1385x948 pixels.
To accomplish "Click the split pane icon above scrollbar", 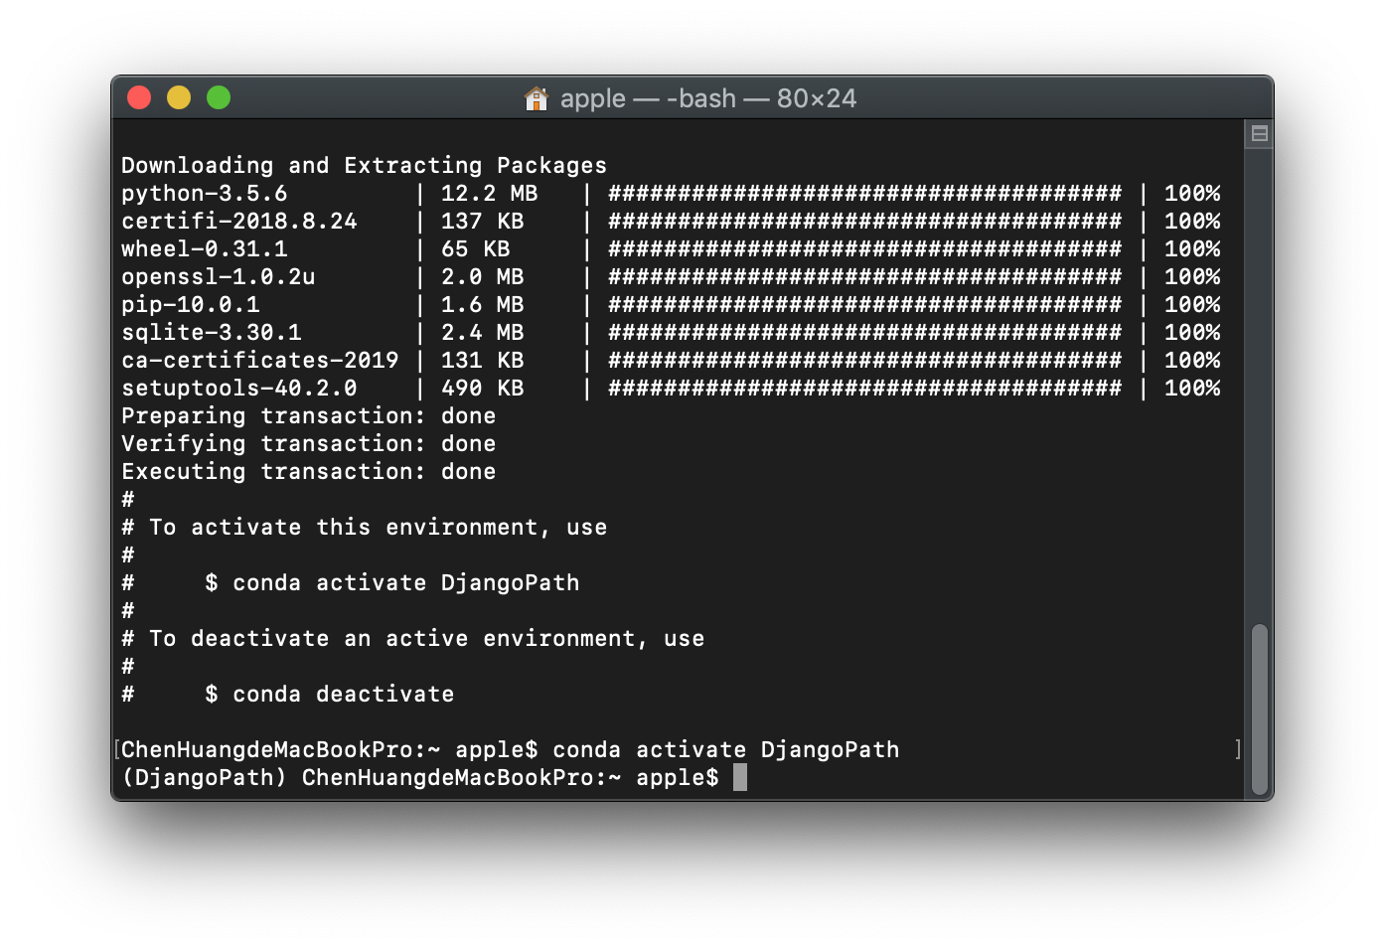I will click(x=1259, y=133).
